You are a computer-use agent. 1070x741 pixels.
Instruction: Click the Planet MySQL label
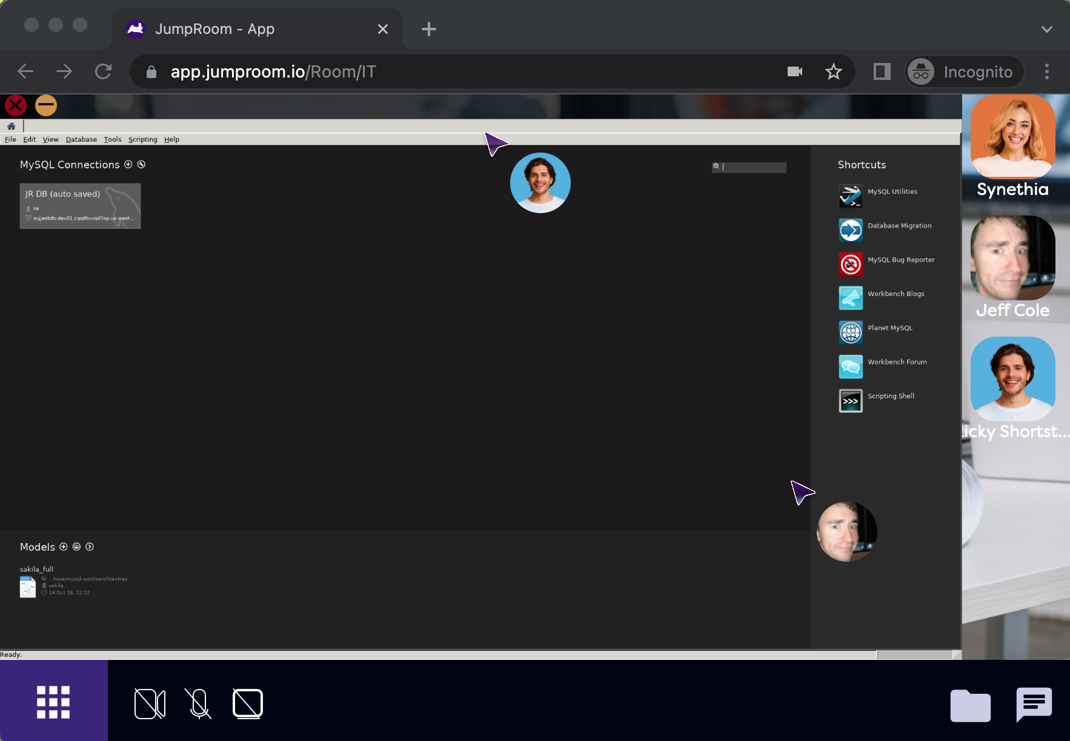click(x=890, y=328)
